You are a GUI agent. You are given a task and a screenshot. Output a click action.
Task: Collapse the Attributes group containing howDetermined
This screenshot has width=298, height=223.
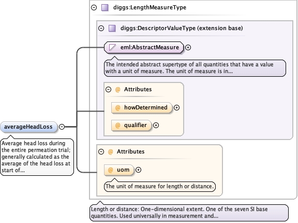(108, 90)
